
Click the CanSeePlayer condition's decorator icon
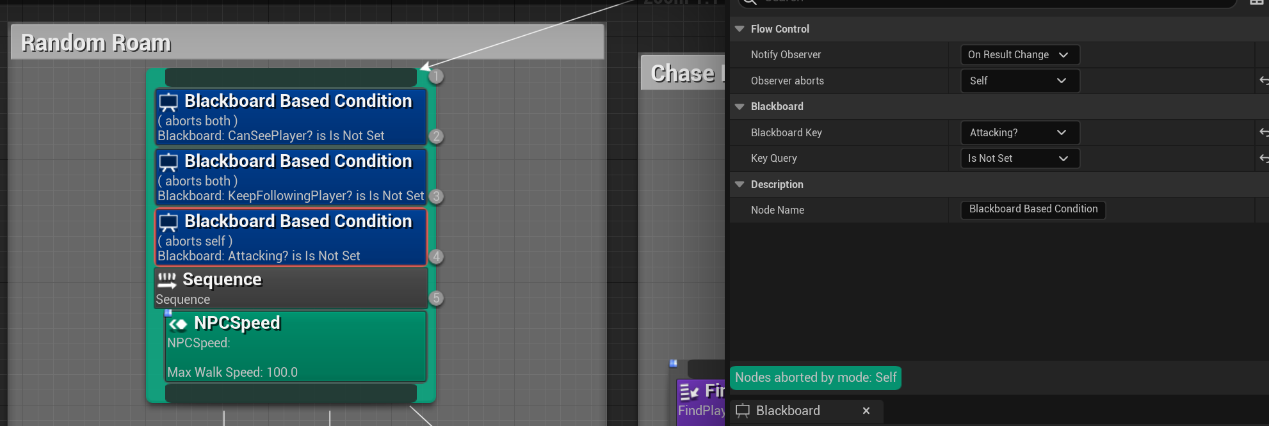point(168,102)
